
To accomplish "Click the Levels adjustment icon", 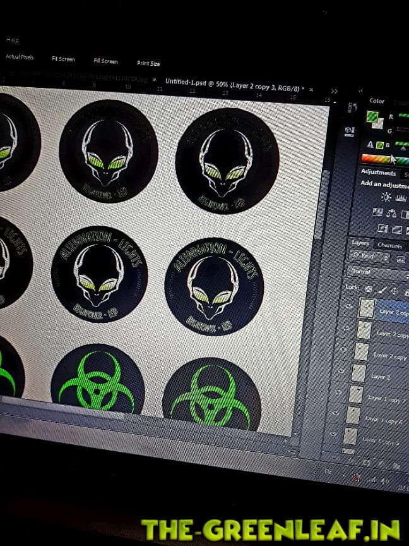I will (x=402, y=198).
